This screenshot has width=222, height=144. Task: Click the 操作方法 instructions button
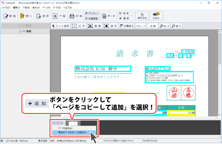[x=141, y=16]
